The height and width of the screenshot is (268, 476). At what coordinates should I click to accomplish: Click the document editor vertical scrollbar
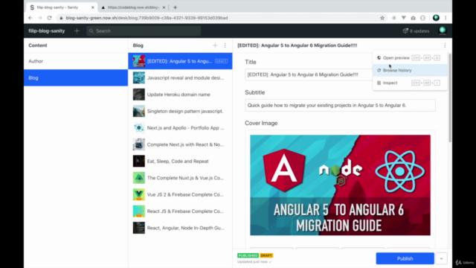[449, 98]
